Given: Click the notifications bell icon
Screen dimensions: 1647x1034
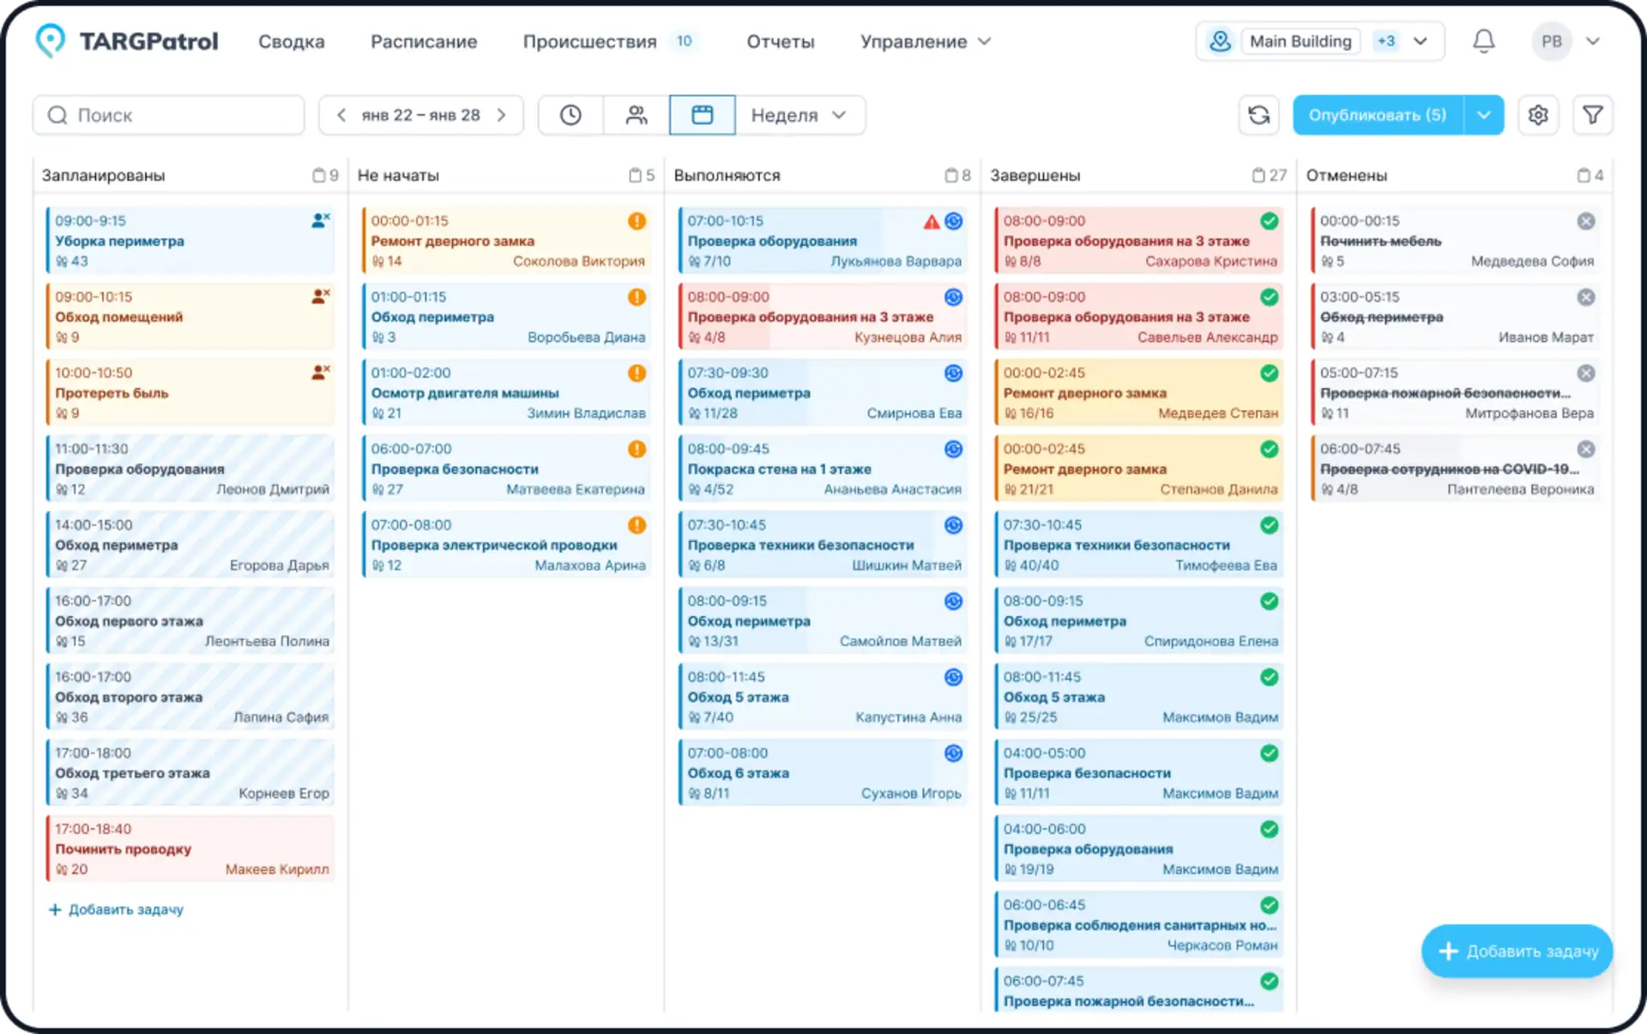Looking at the screenshot, I should click(1483, 41).
